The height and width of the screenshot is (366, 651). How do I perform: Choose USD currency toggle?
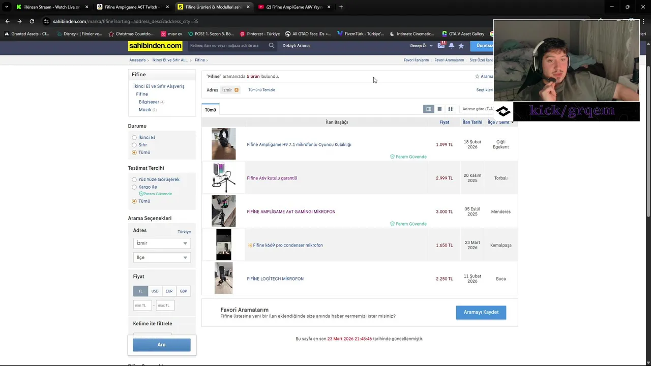click(155, 291)
